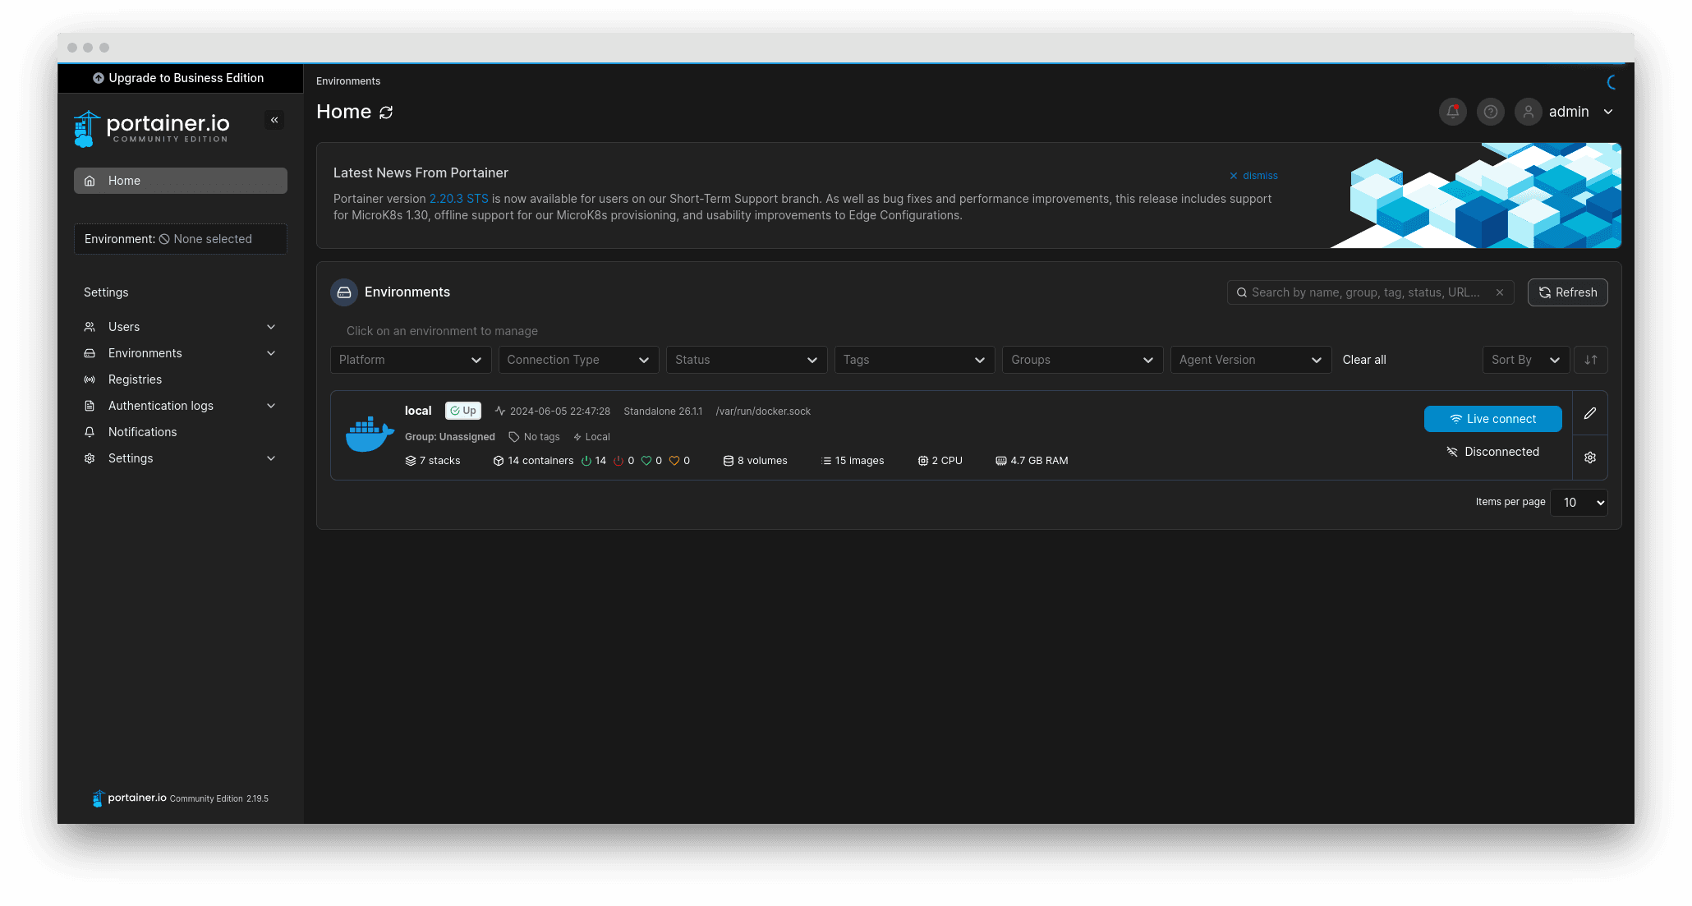Click the stacks layers icon

point(411,461)
